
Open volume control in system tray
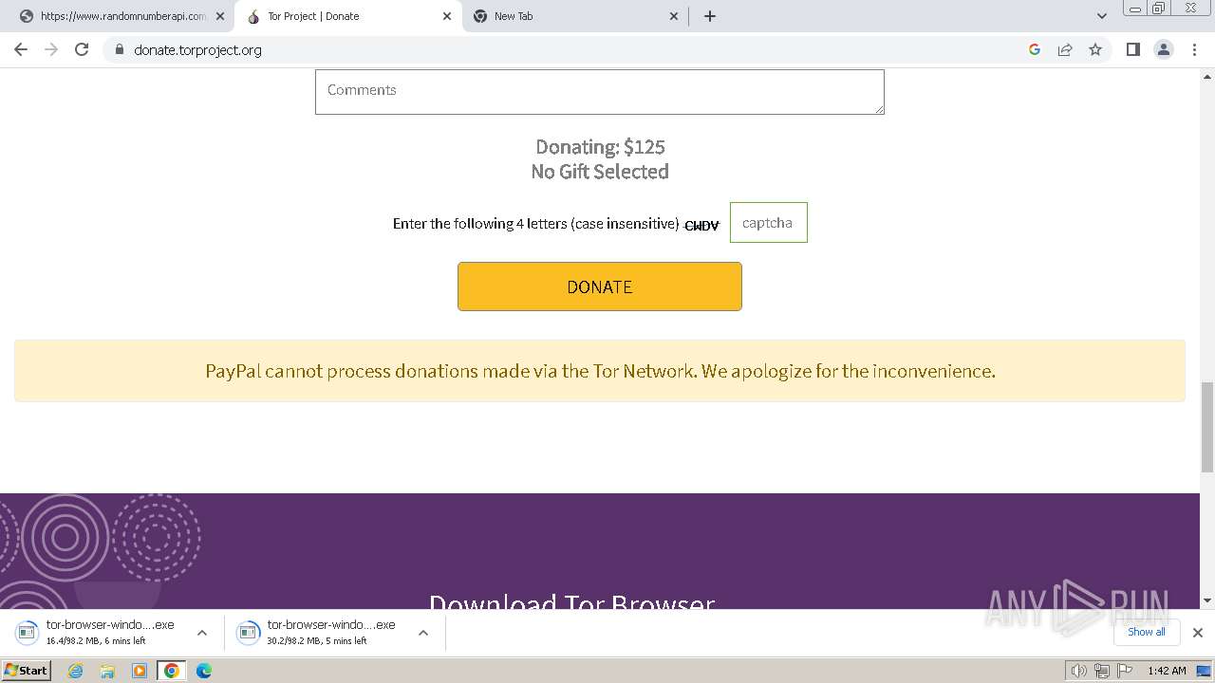[x=1079, y=671]
